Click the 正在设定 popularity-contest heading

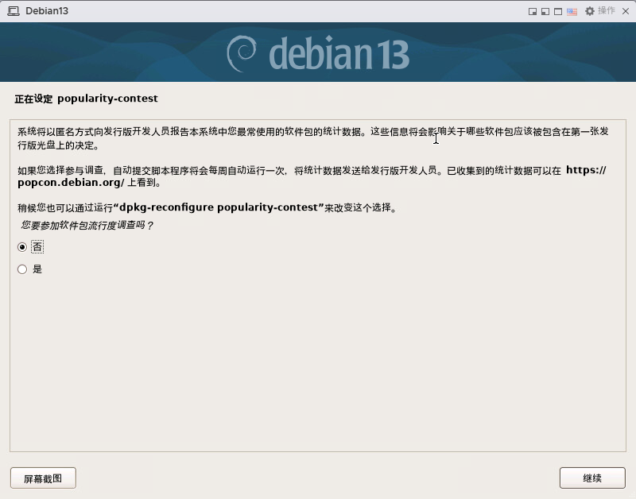click(x=86, y=99)
